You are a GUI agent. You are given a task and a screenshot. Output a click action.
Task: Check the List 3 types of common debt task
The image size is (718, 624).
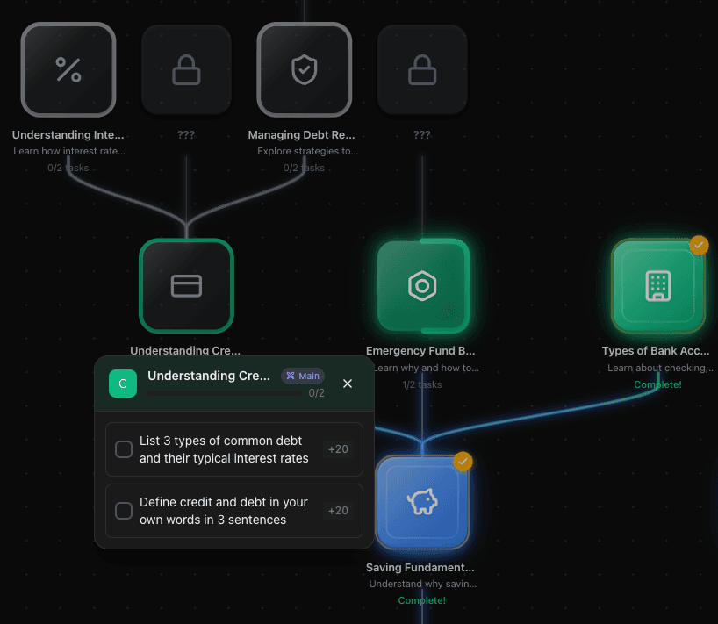coord(124,449)
